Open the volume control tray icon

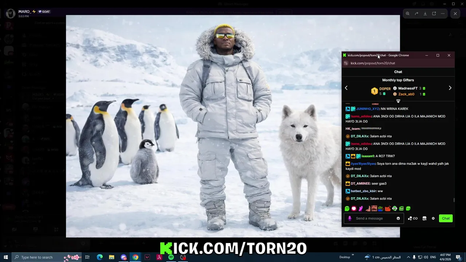426,257
